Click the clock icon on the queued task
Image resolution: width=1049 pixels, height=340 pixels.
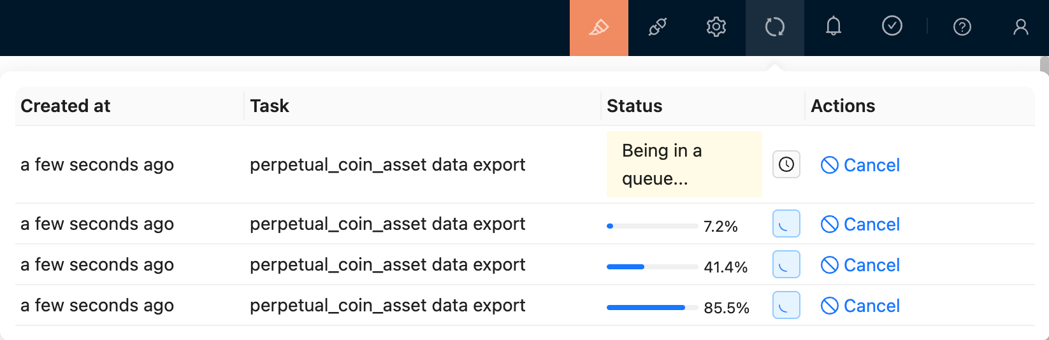pos(786,165)
